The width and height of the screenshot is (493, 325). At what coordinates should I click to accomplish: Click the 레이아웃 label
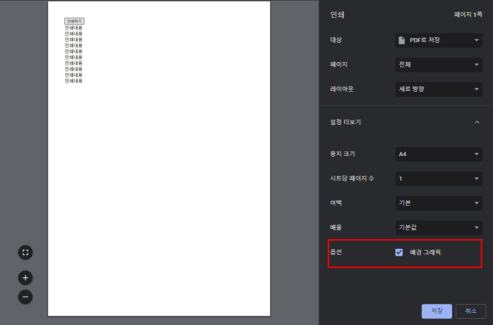pyautogui.click(x=342, y=89)
